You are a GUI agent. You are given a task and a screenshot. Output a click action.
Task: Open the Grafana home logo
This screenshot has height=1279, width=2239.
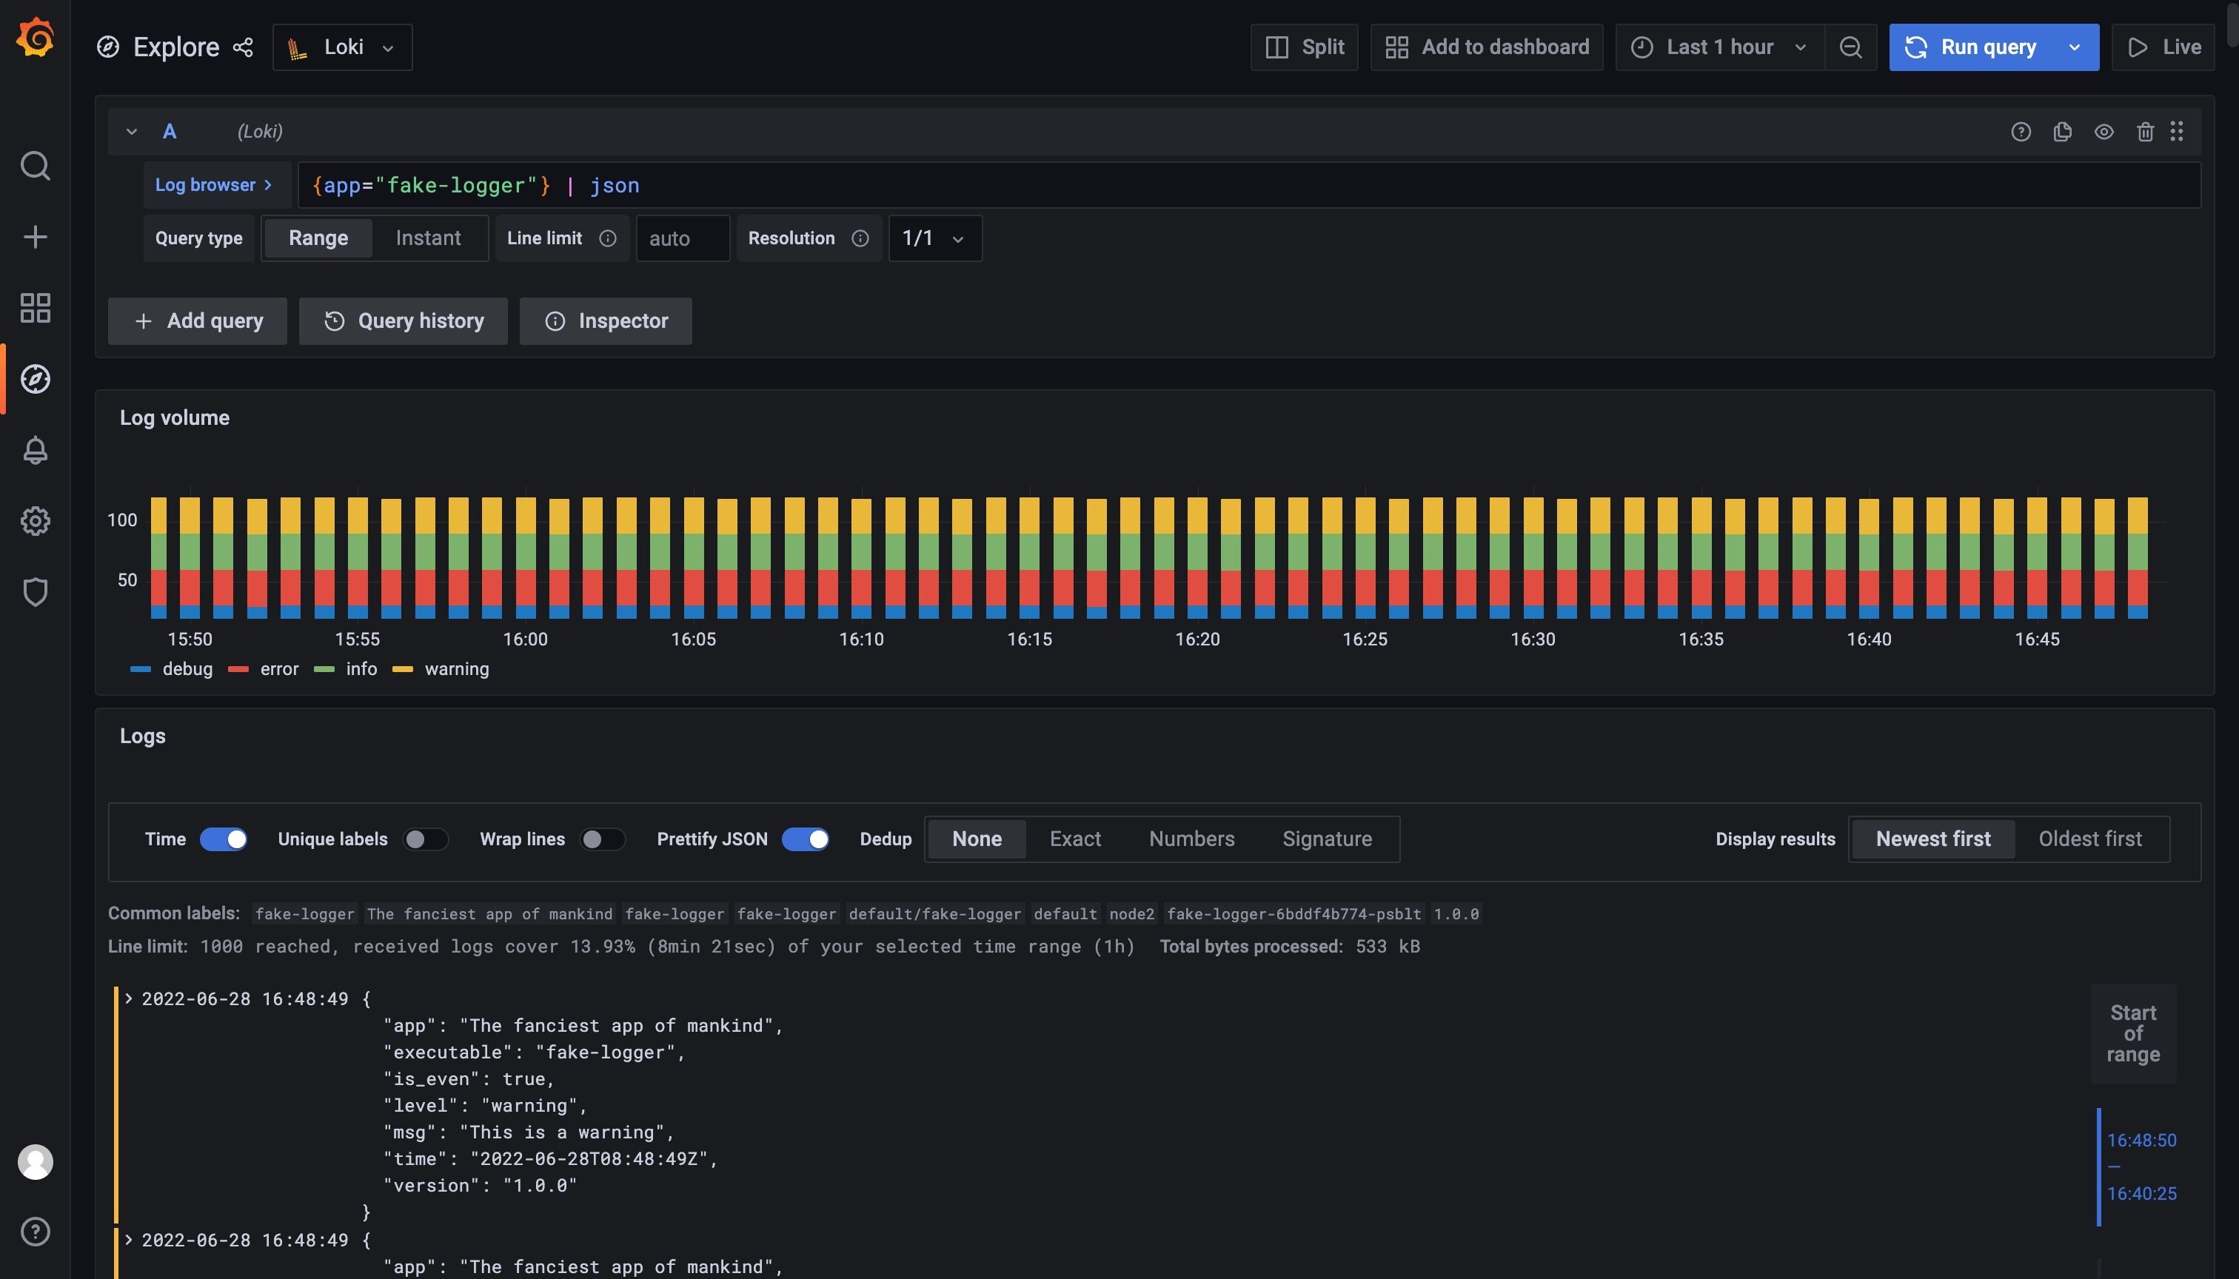pos(35,38)
